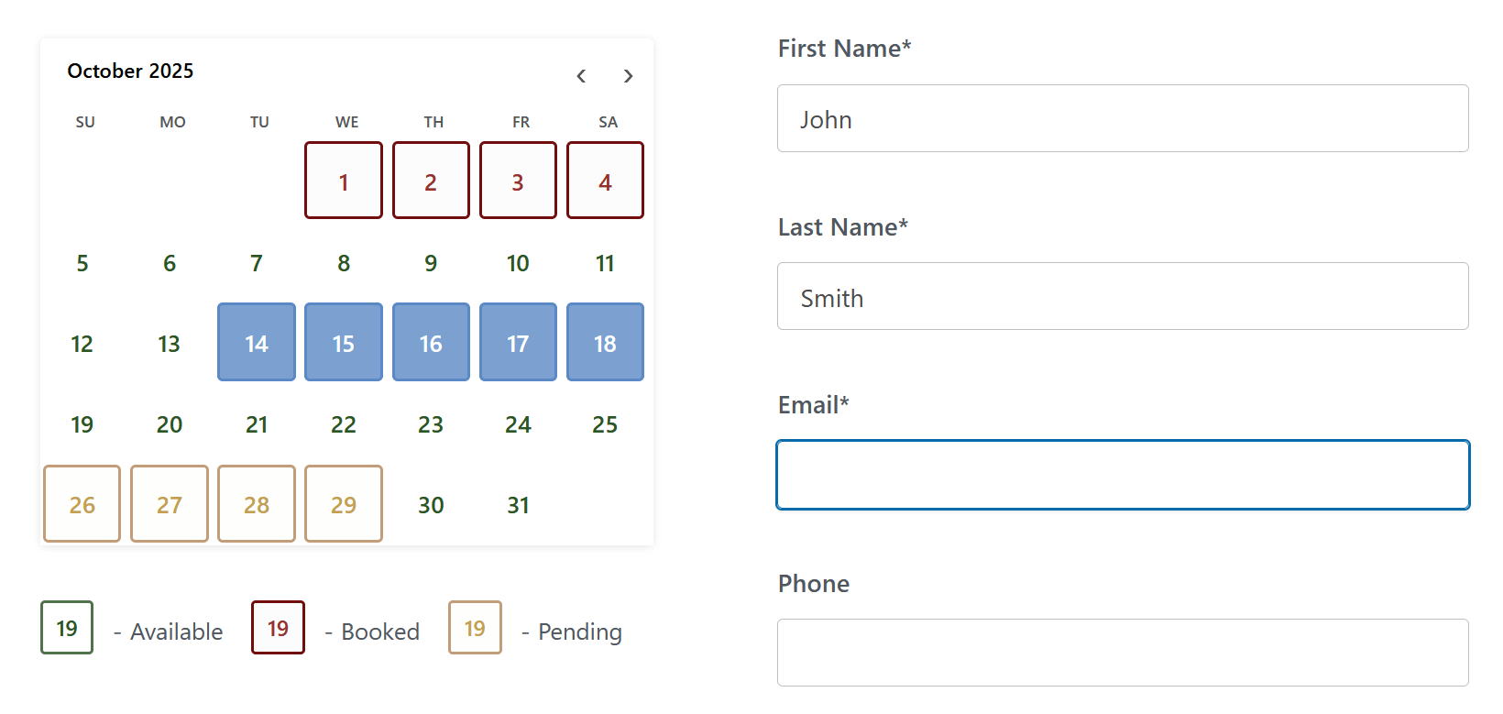The image size is (1503, 714).
Task: Select October 12 on the calendar
Action: (82, 344)
